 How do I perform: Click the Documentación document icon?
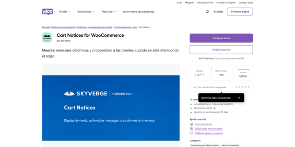[191, 124]
